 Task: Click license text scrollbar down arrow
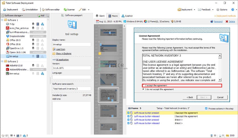point(220,80)
